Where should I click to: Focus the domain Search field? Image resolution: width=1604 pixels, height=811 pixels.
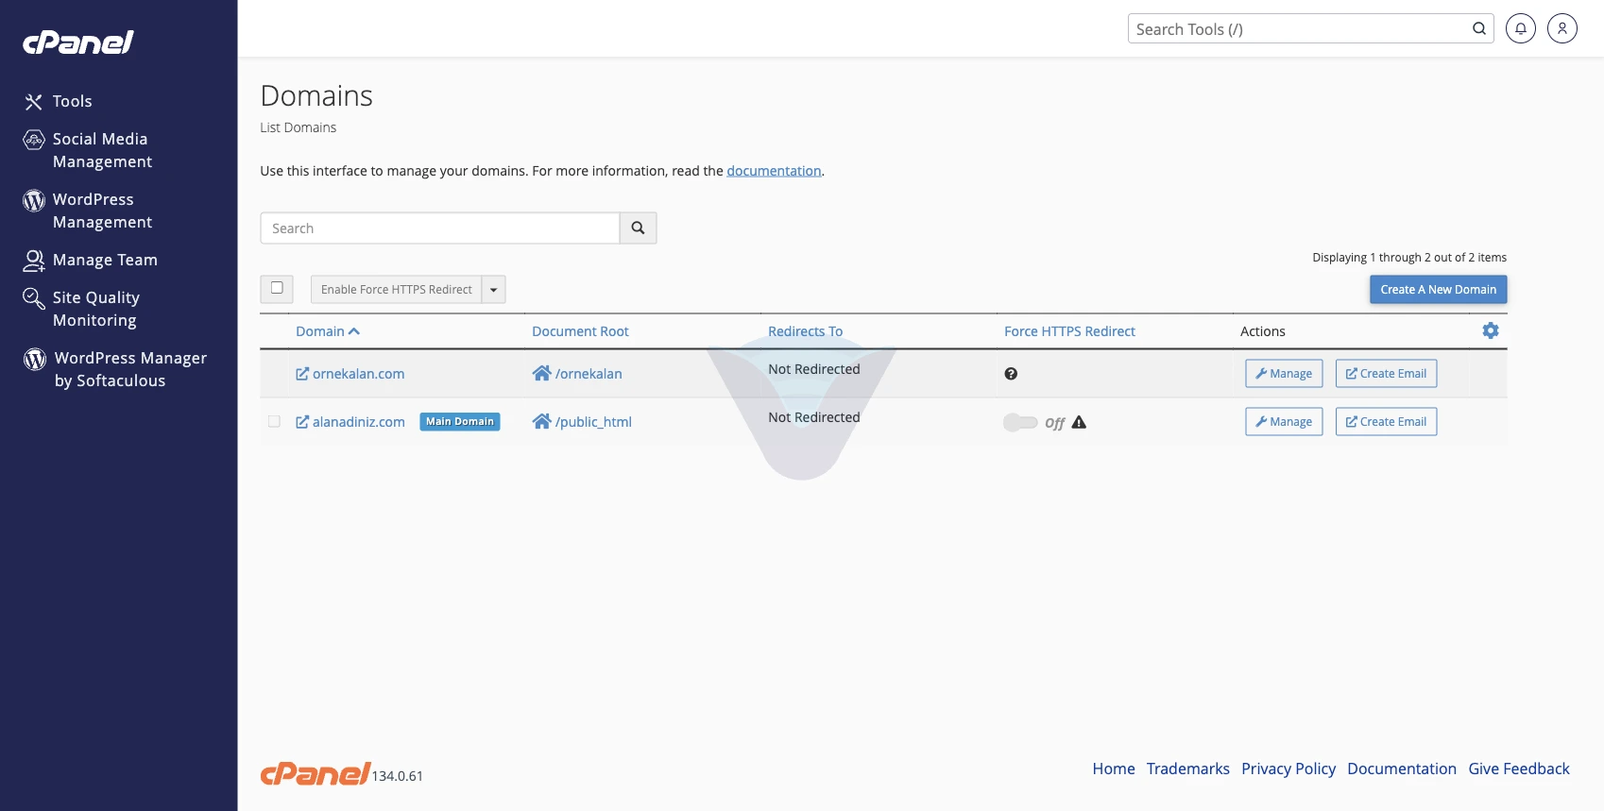coord(440,228)
